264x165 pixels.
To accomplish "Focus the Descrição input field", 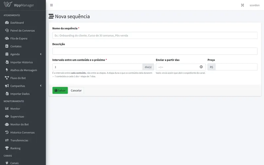I will 155,51.
